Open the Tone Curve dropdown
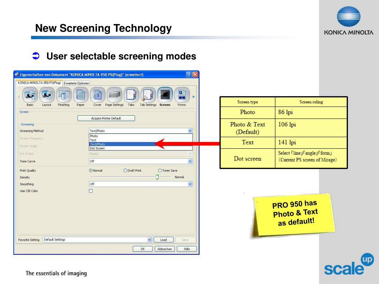379x284 pixels. click(141, 161)
